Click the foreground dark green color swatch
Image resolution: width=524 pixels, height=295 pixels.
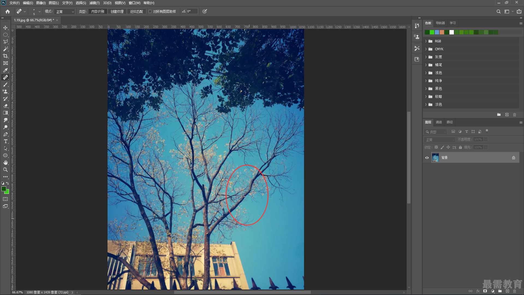[4, 189]
